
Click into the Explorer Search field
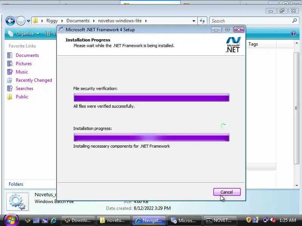coord(250,21)
